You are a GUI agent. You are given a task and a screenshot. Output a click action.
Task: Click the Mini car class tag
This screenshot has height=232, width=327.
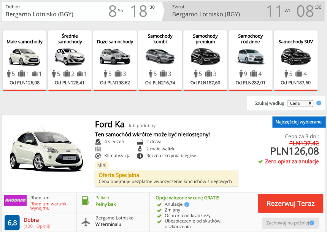tap(102, 165)
